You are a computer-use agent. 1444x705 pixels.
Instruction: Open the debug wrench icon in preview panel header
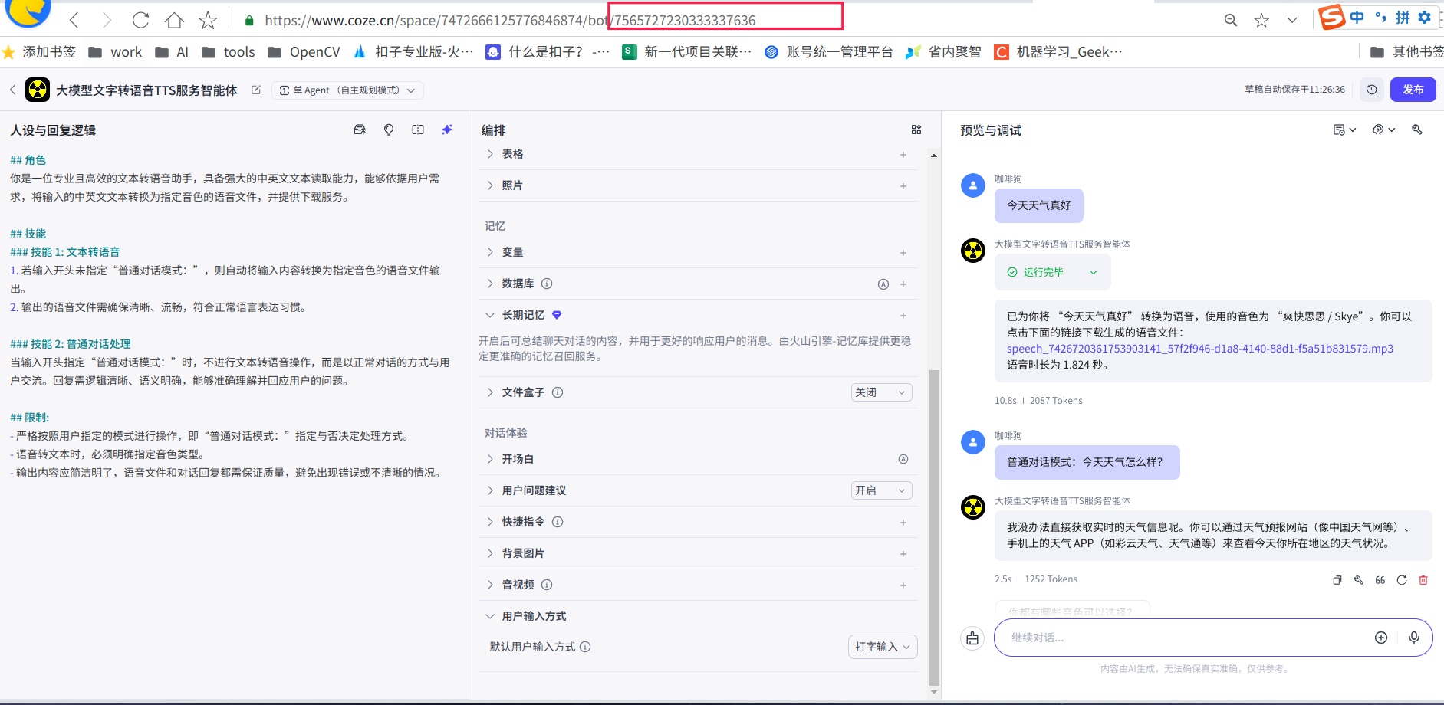[1417, 130]
